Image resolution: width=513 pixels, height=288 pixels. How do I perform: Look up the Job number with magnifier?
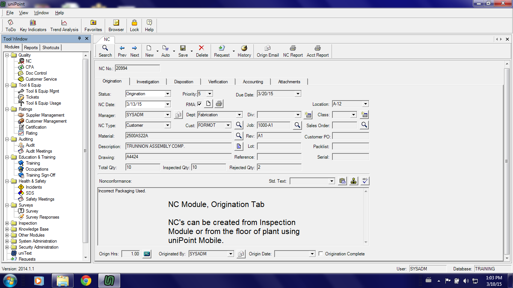click(x=297, y=125)
